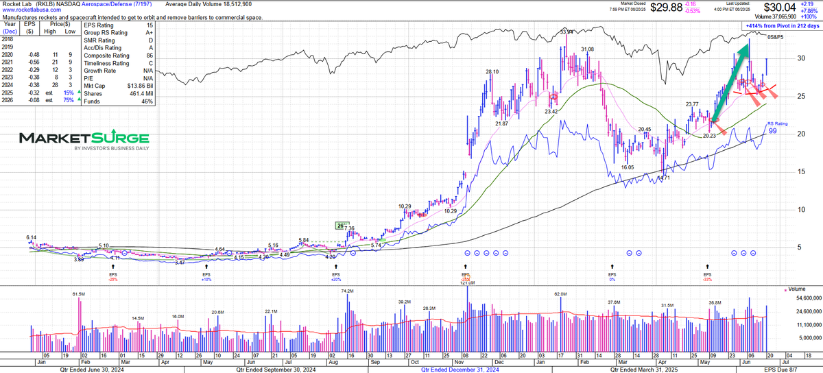The height and width of the screenshot is (373, 823).
Task: Click the 33.94 price high label
Action: (566, 32)
